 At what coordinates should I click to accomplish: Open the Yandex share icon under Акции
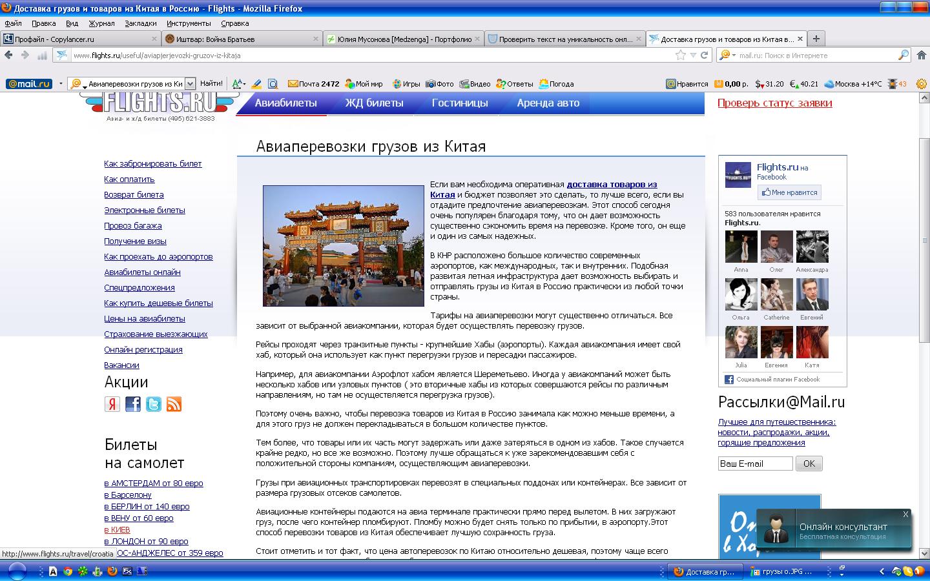(x=112, y=404)
